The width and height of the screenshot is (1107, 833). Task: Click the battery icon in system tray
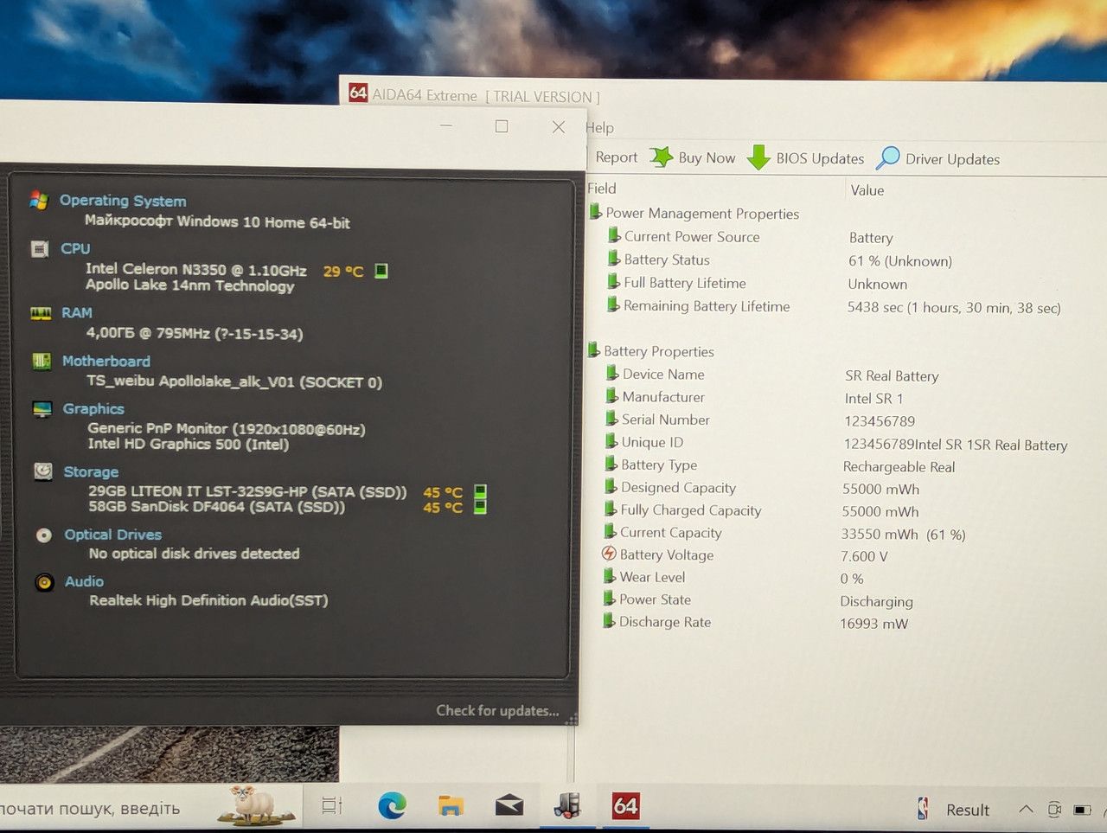[x=1082, y=810]
